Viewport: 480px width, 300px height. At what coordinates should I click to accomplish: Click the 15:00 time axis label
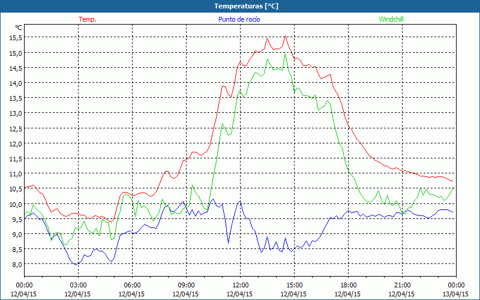(294, 286)
